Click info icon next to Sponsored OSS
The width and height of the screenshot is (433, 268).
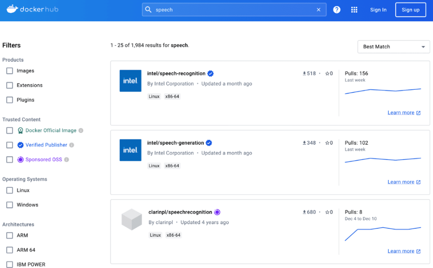point(67,159)
